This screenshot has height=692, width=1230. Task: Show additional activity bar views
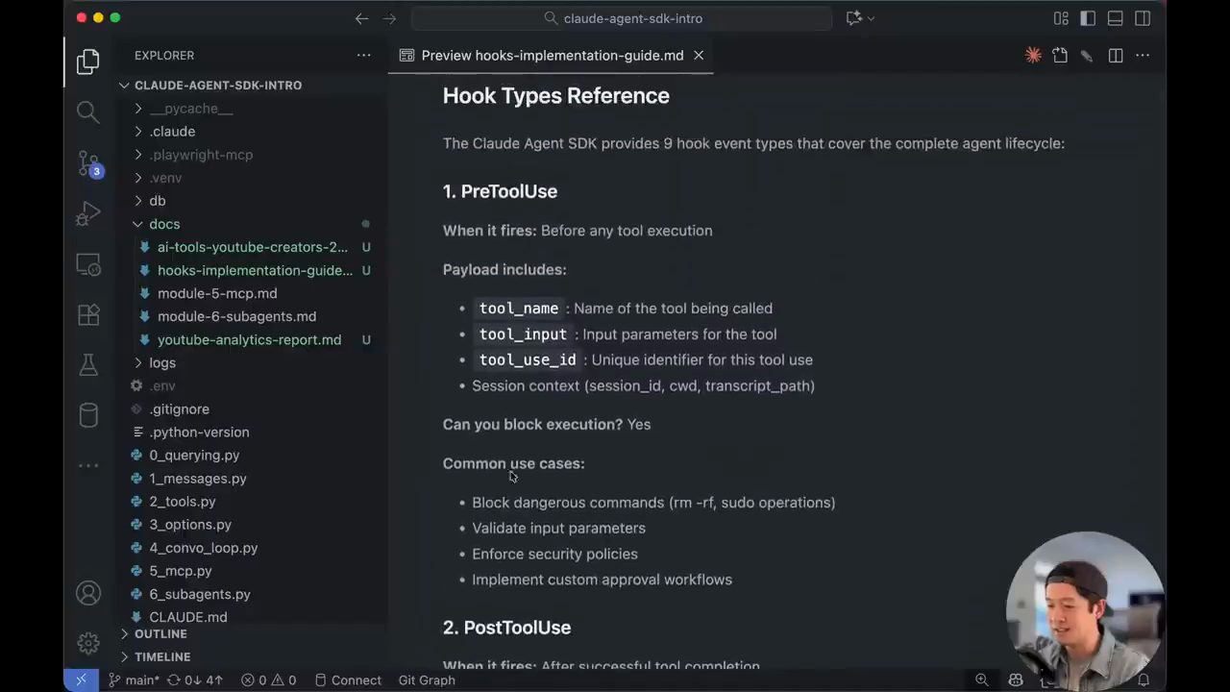(87, 465)
